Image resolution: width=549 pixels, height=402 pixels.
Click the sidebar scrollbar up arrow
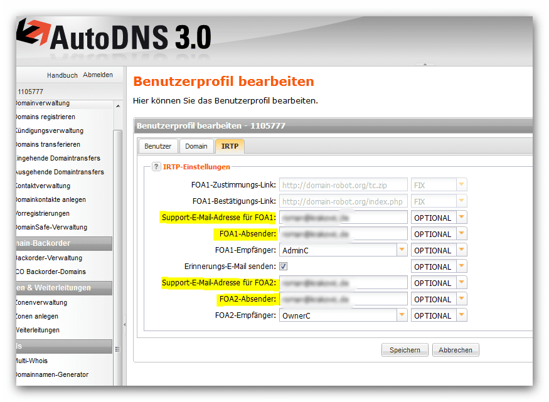coord(118,106)
